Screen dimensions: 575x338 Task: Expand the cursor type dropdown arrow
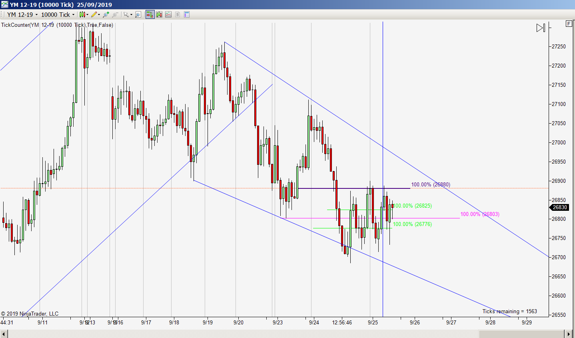click(131, 15)
